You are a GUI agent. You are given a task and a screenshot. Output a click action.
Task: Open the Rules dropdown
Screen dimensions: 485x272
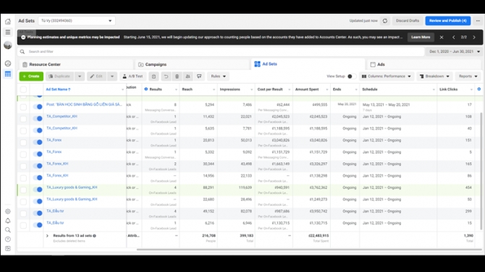coord(219,76)
